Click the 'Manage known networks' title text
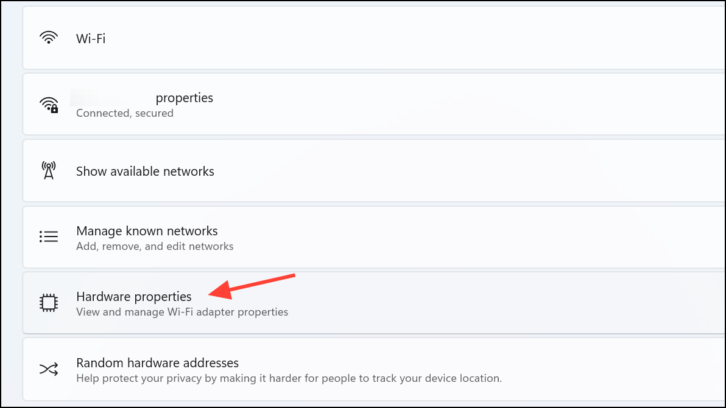 point(147,231)
